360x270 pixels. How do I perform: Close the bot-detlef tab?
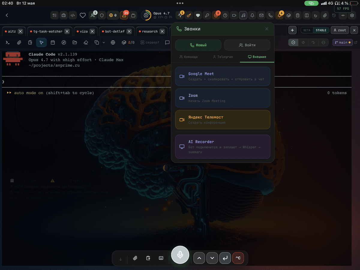(x=129, y=31)
